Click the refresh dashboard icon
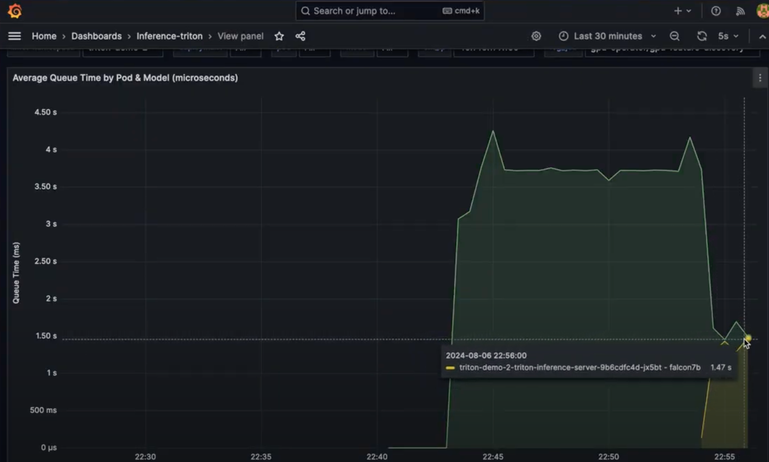Screen dimensions: 769x462 [x=702, y=36]
